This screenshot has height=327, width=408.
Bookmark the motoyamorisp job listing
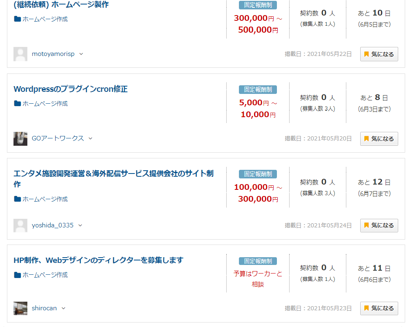pyautogui.click(x=379, y=54)
